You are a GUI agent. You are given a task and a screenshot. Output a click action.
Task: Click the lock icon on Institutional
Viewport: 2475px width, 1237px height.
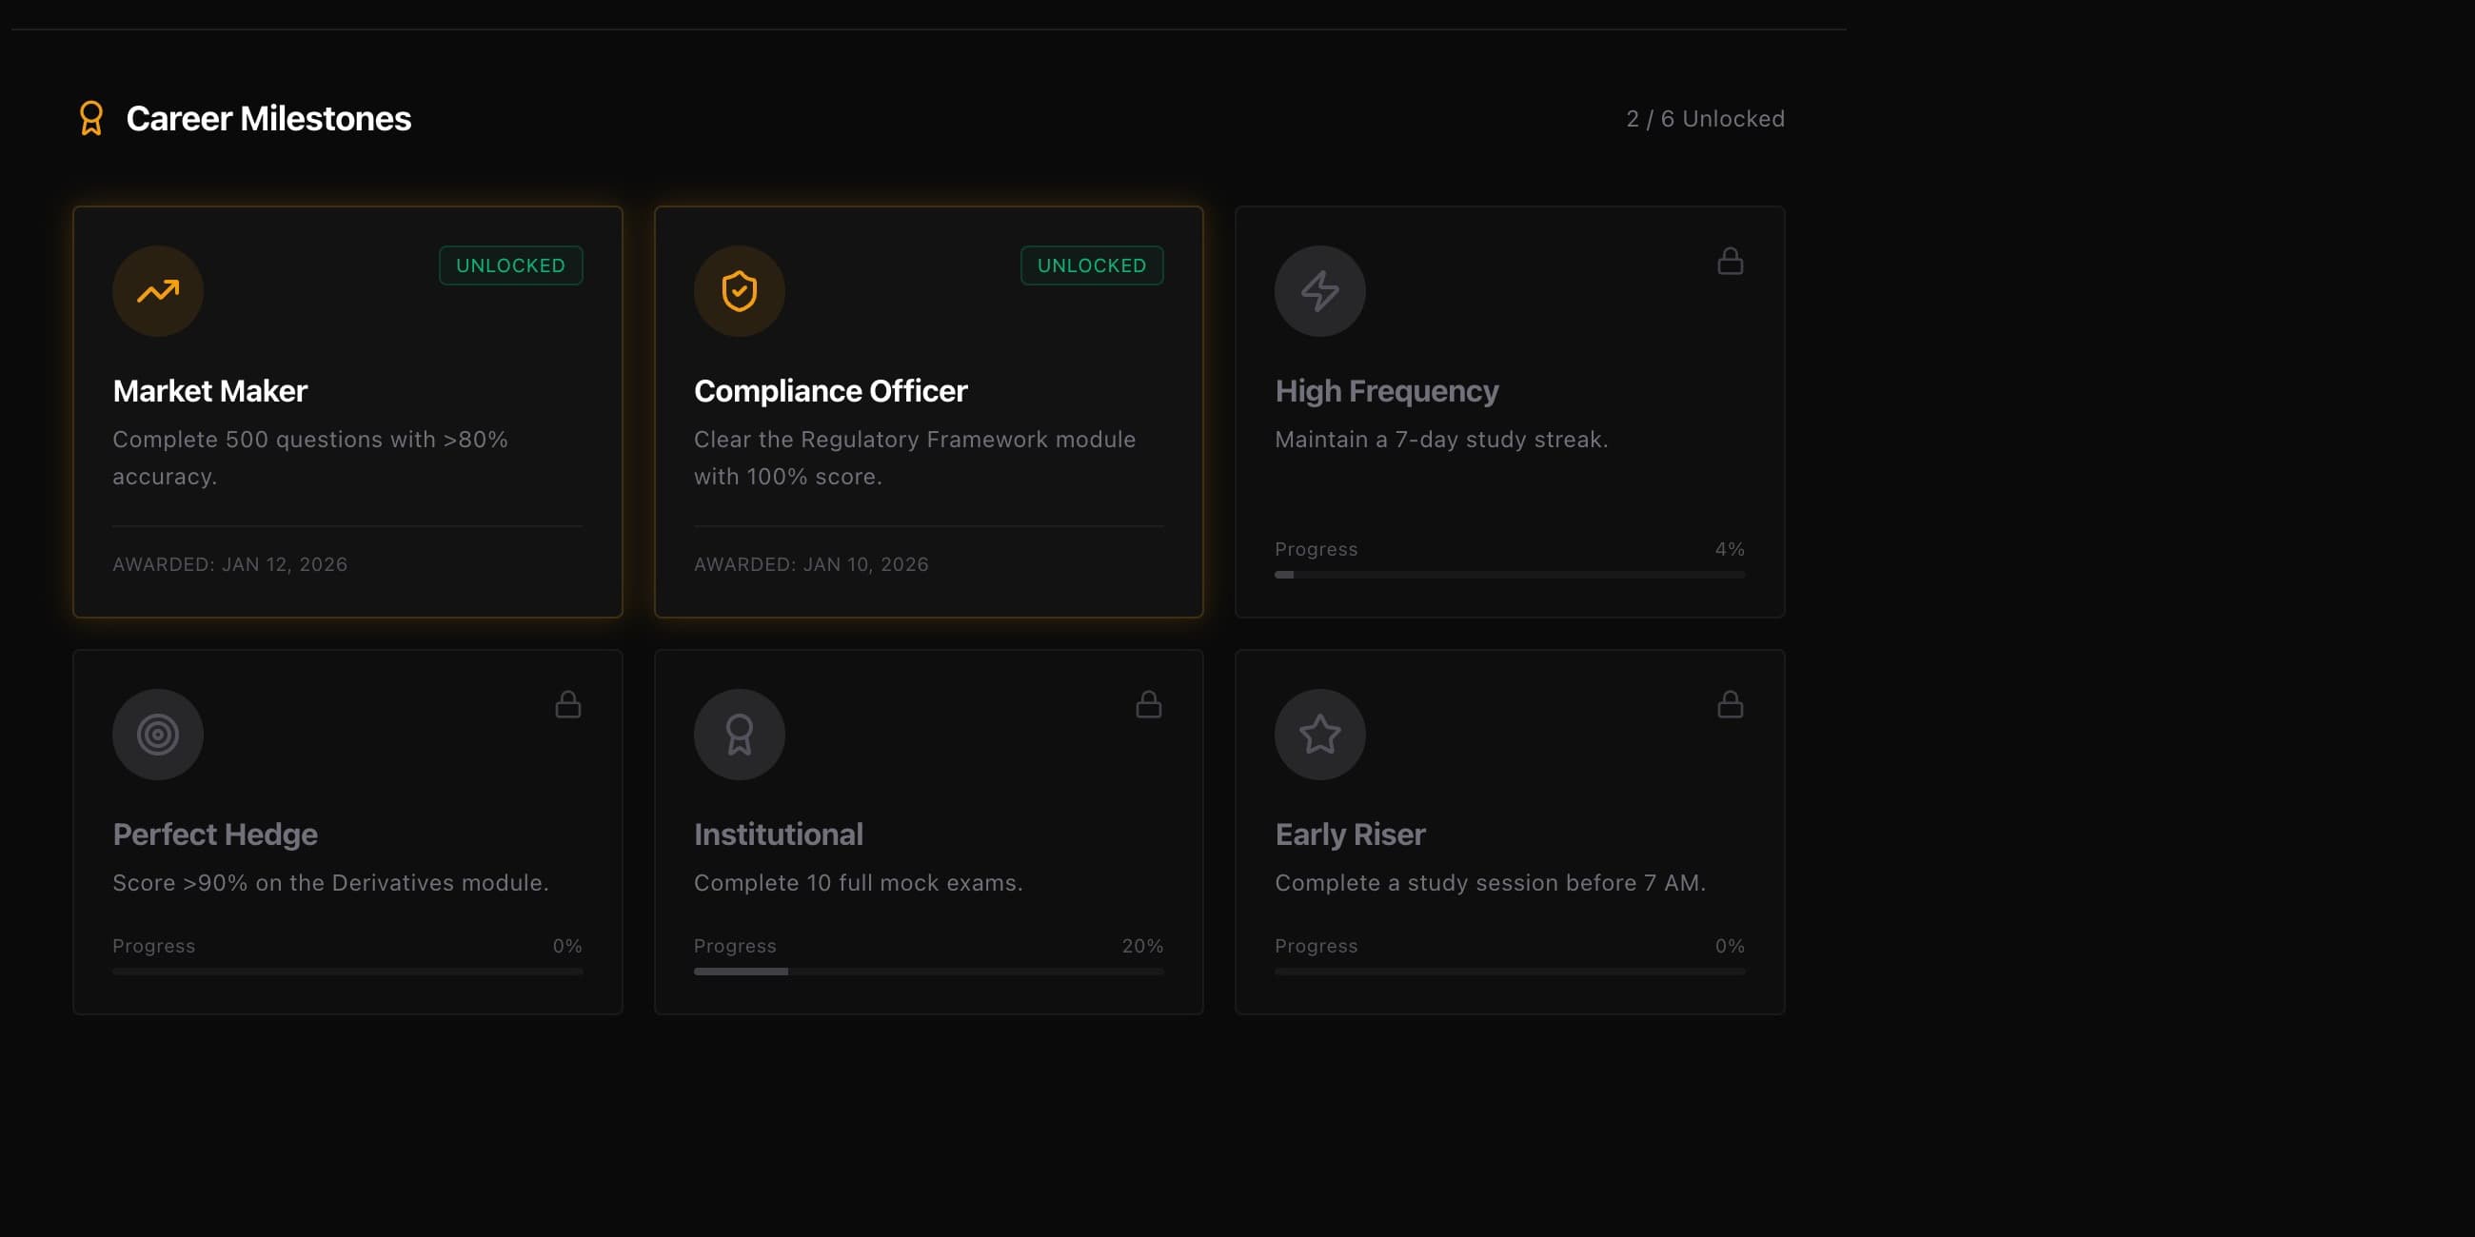(x=1149, y=705)
